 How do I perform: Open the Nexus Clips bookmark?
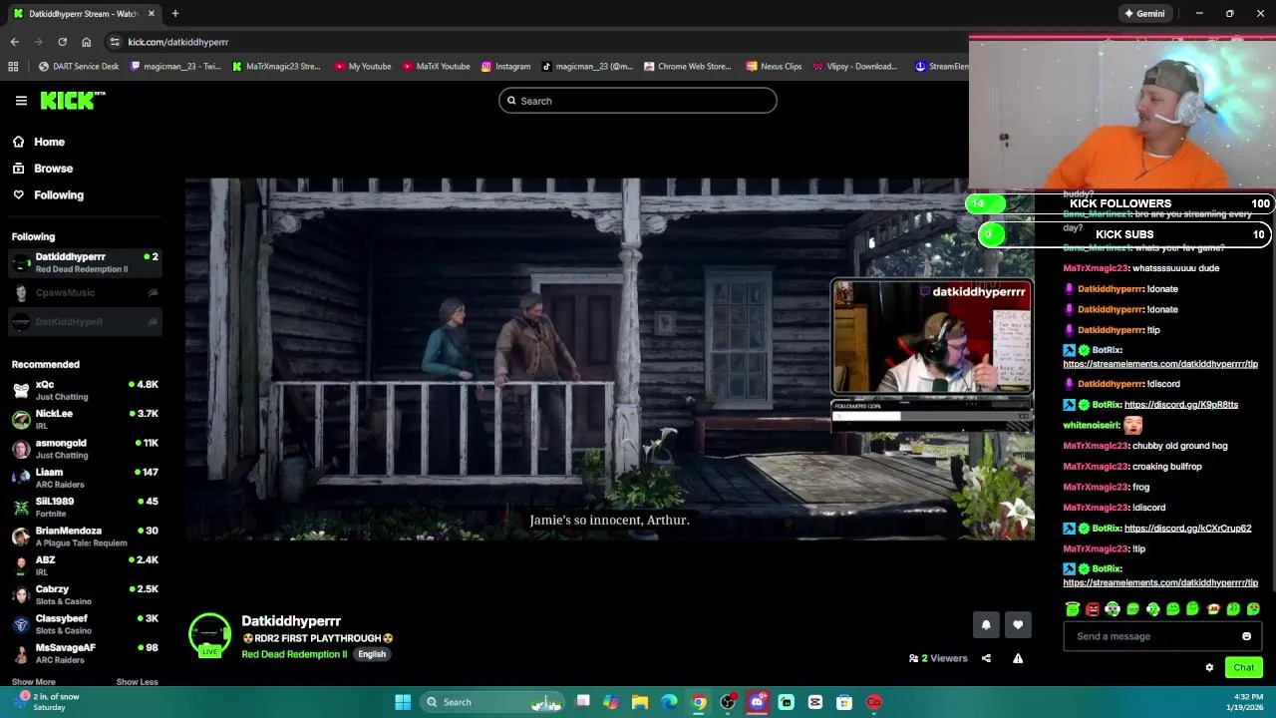pyautogui.click(x=773, y=67)
